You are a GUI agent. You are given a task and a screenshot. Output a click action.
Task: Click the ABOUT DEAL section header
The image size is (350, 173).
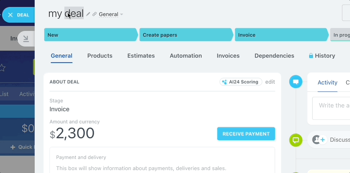pyautogui.click(x=64, y=82)
